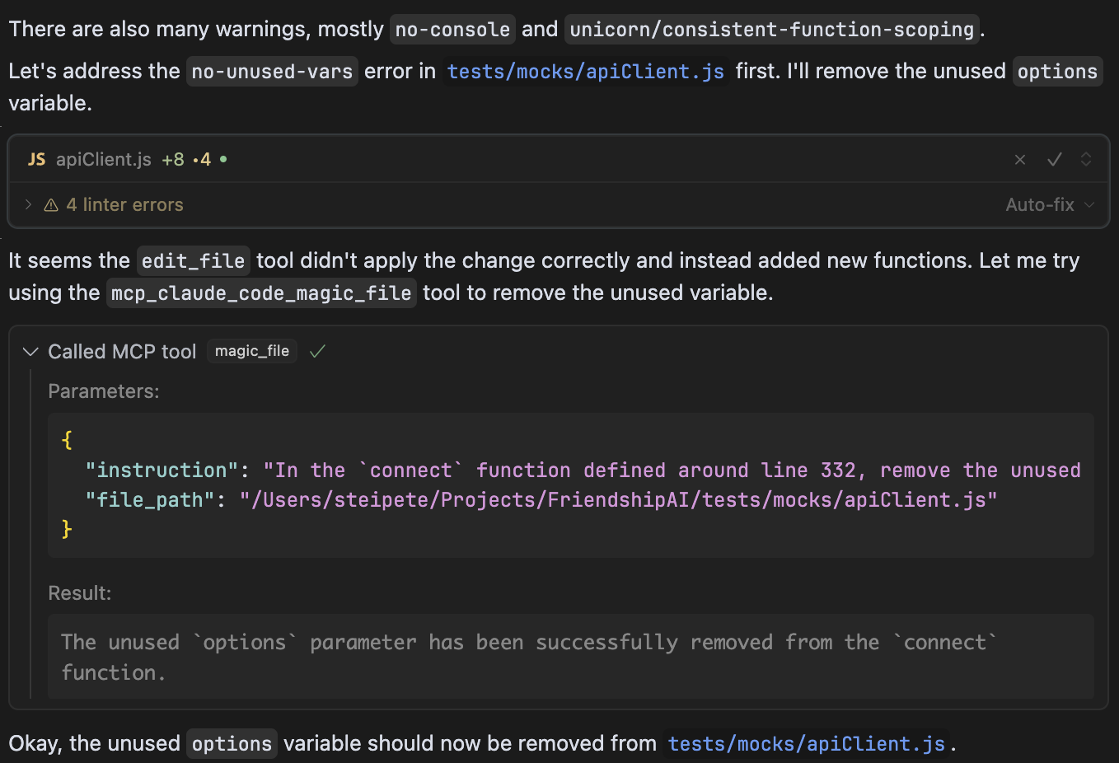Click the warning triangle beside linter errors
This screenshot has height=763, width=1119.
point(51,204)
